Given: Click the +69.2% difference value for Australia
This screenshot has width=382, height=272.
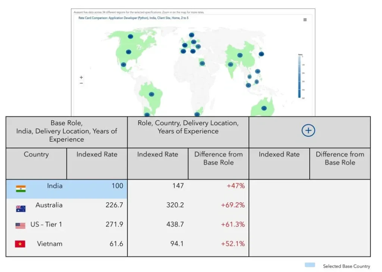Looking at the screenshot, I should [x=233, y=205].
